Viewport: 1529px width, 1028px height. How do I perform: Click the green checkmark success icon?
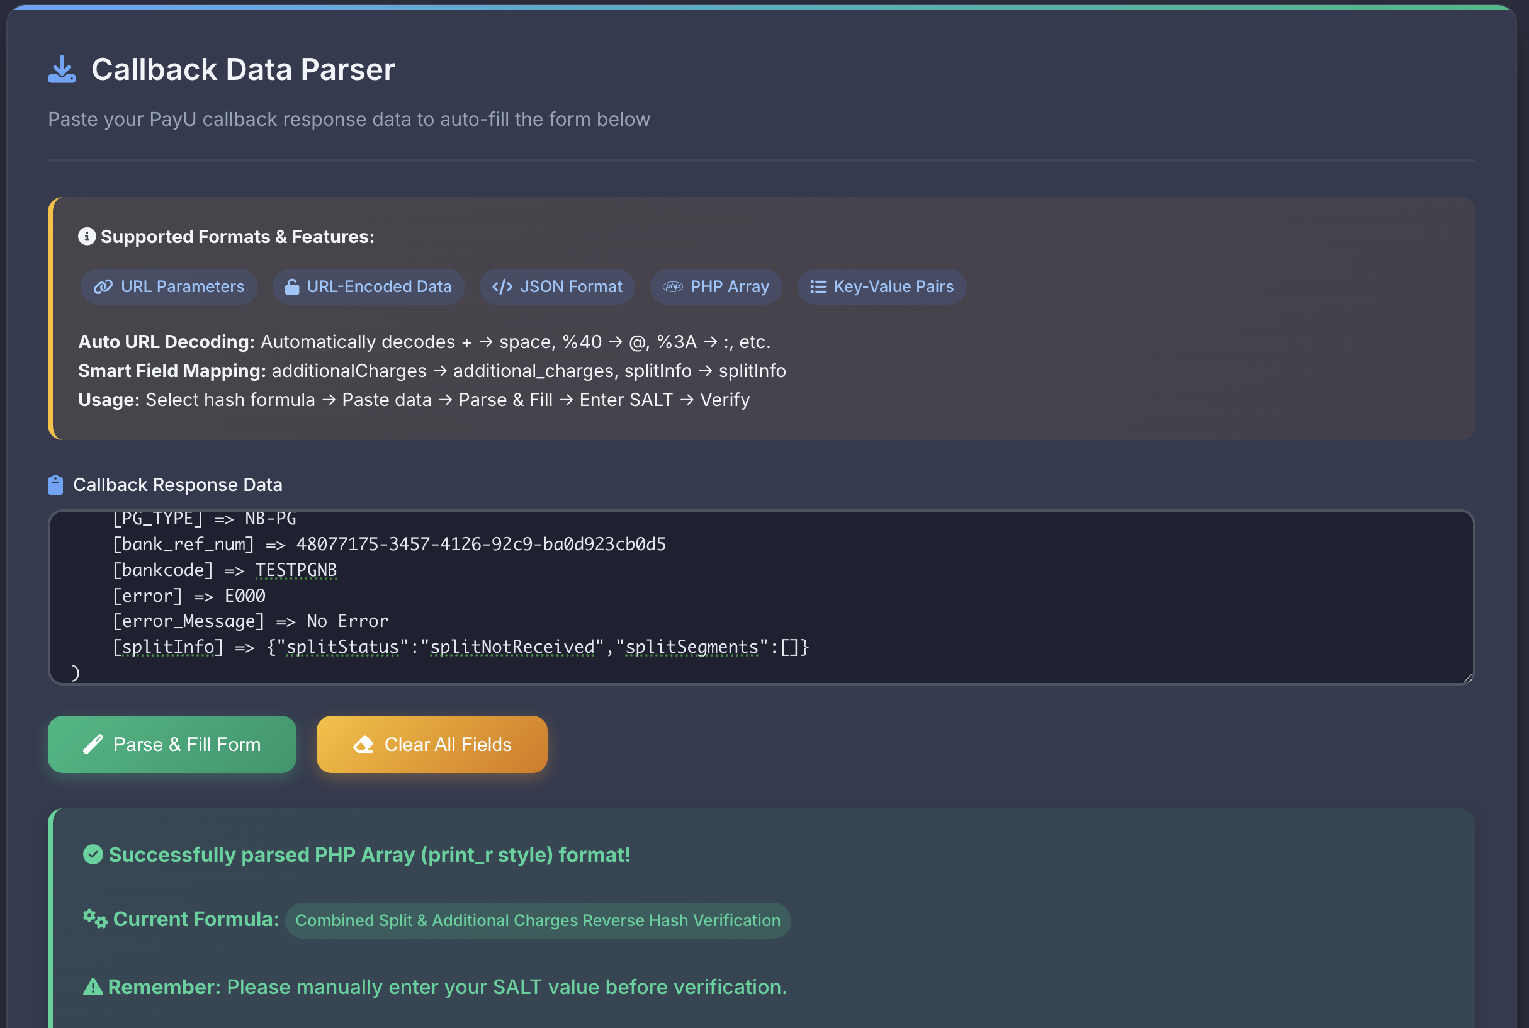tap(93, 854)
